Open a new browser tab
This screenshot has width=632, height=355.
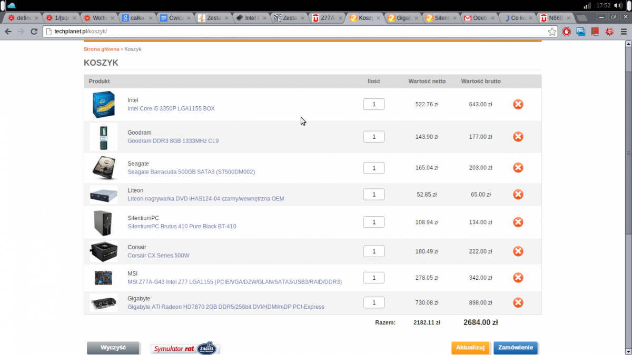click(581, 18)
